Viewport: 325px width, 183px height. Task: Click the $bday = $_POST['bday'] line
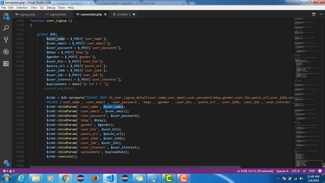click(x=68, y=52)
